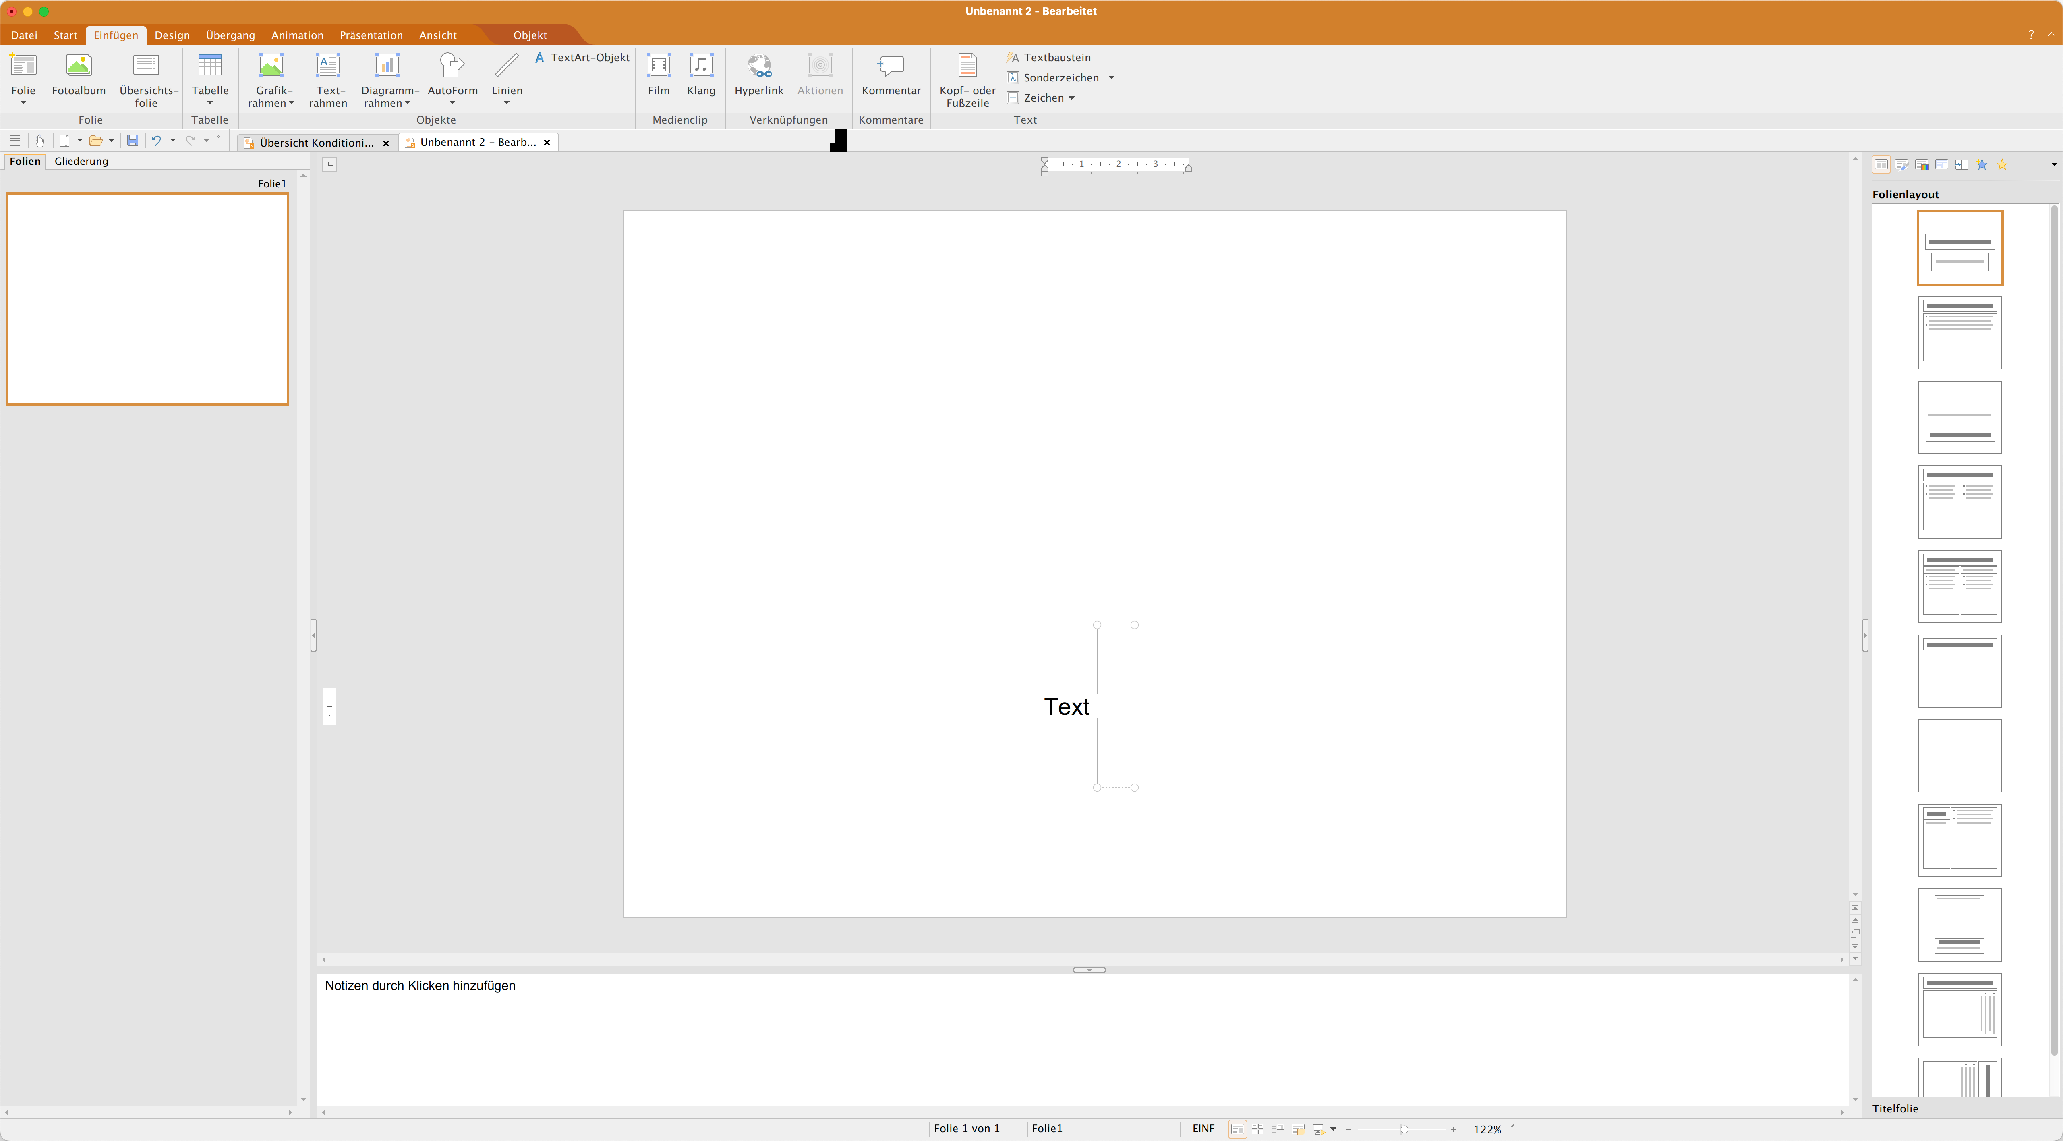
Task: Open the slideshow start dropdown in status bar
Action: [1334, 1129]
